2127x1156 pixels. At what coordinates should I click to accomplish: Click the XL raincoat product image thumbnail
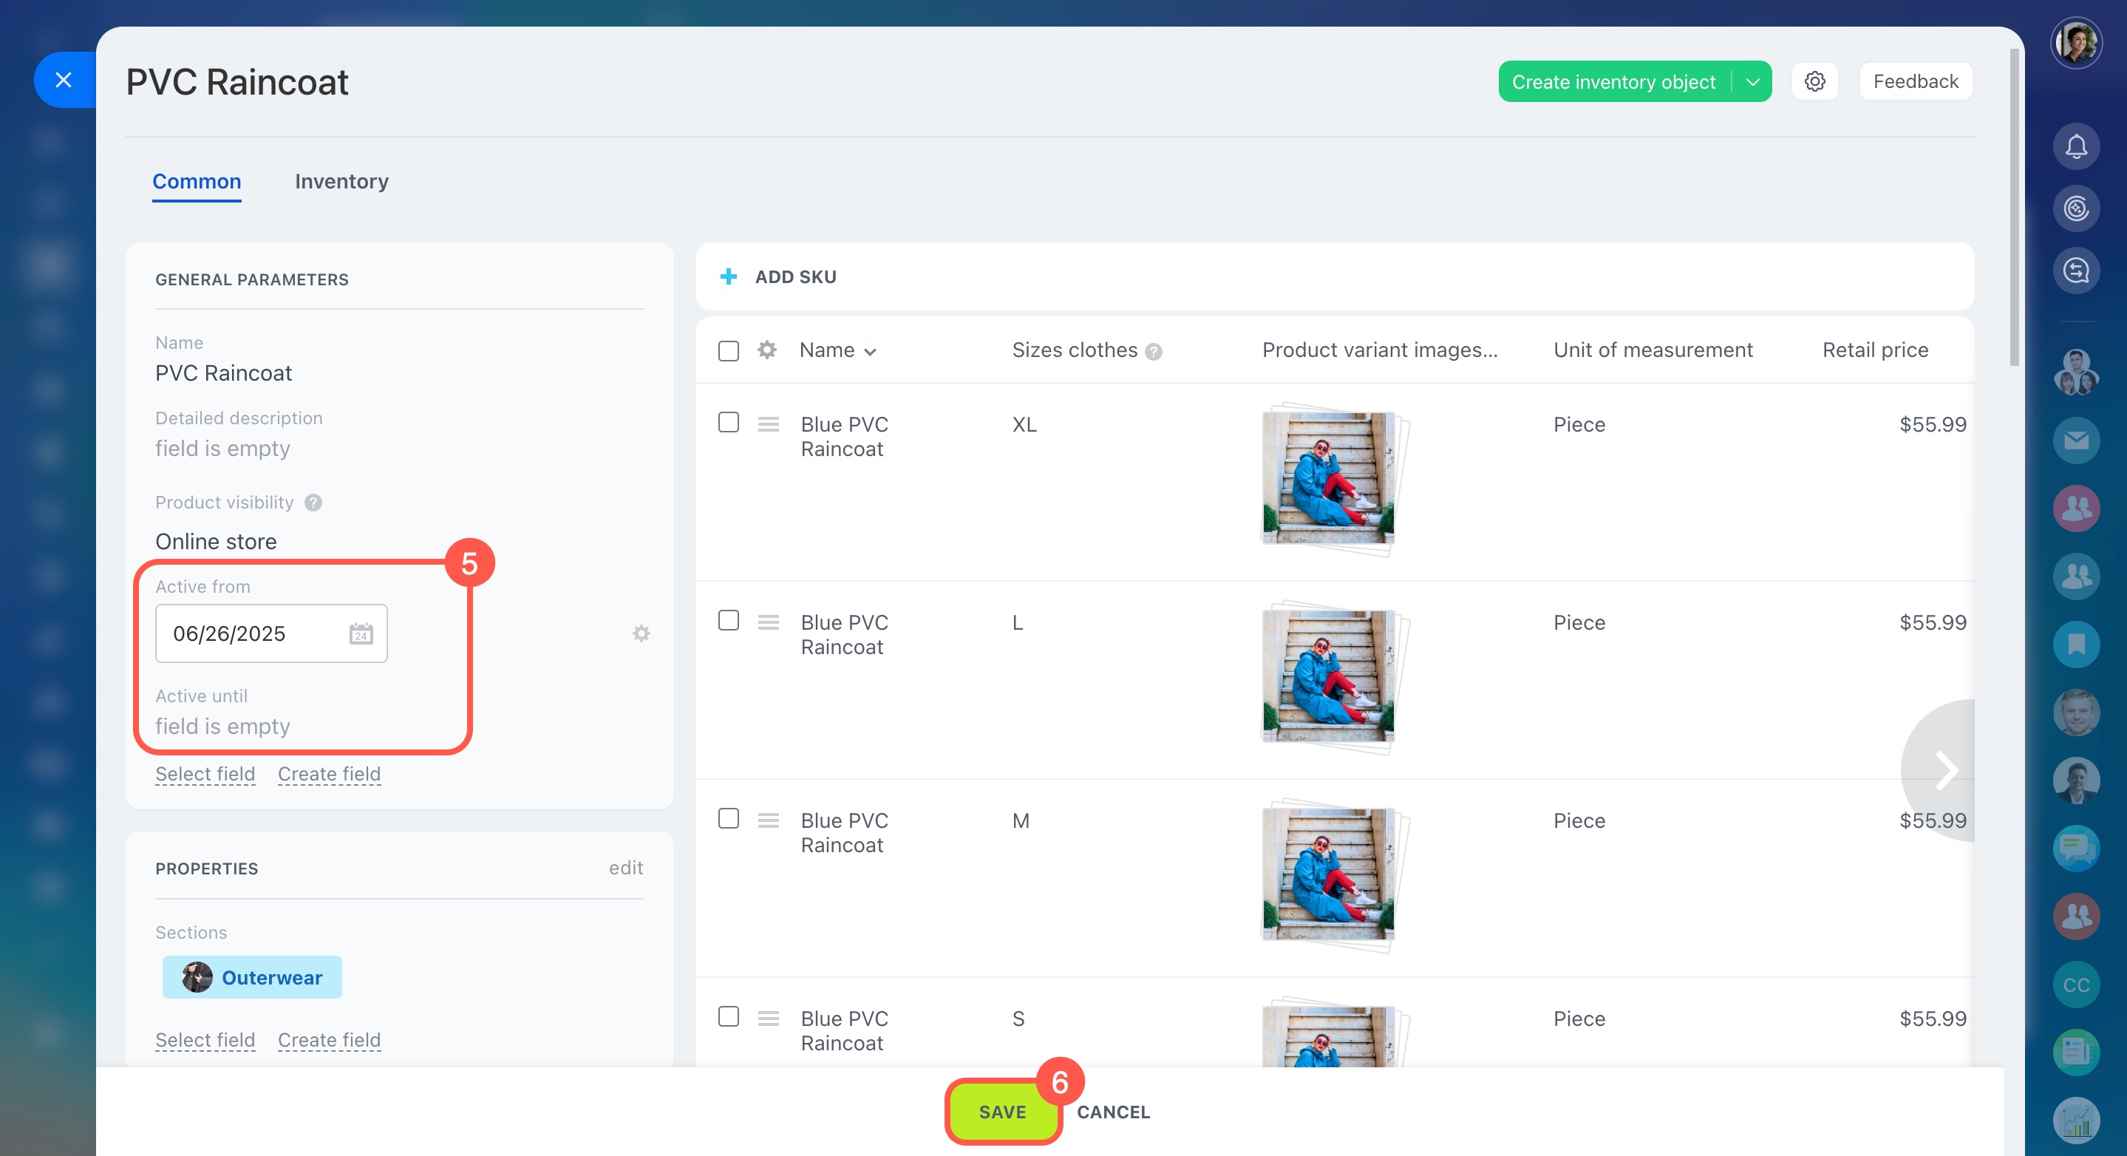pyautogui.click(x=1328, y=478)
